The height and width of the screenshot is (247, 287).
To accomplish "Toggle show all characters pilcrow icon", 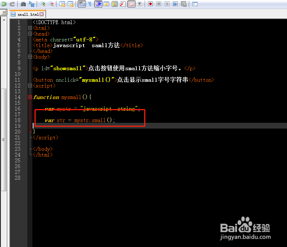I will (x=90, y=4).
